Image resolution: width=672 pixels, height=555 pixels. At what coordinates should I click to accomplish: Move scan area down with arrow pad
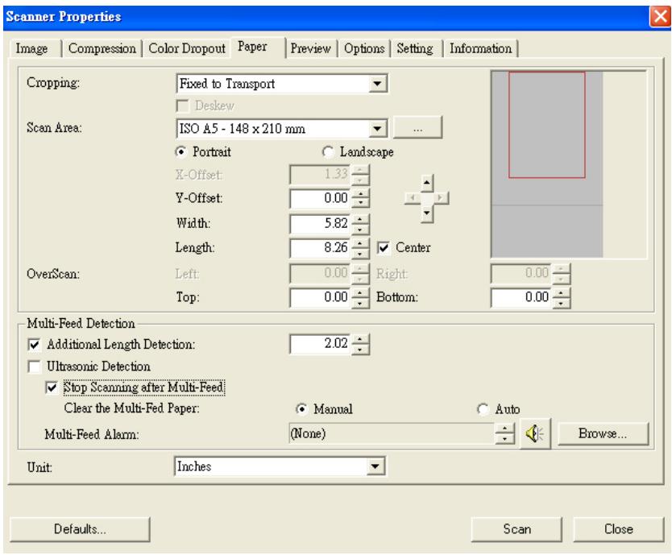426,213
